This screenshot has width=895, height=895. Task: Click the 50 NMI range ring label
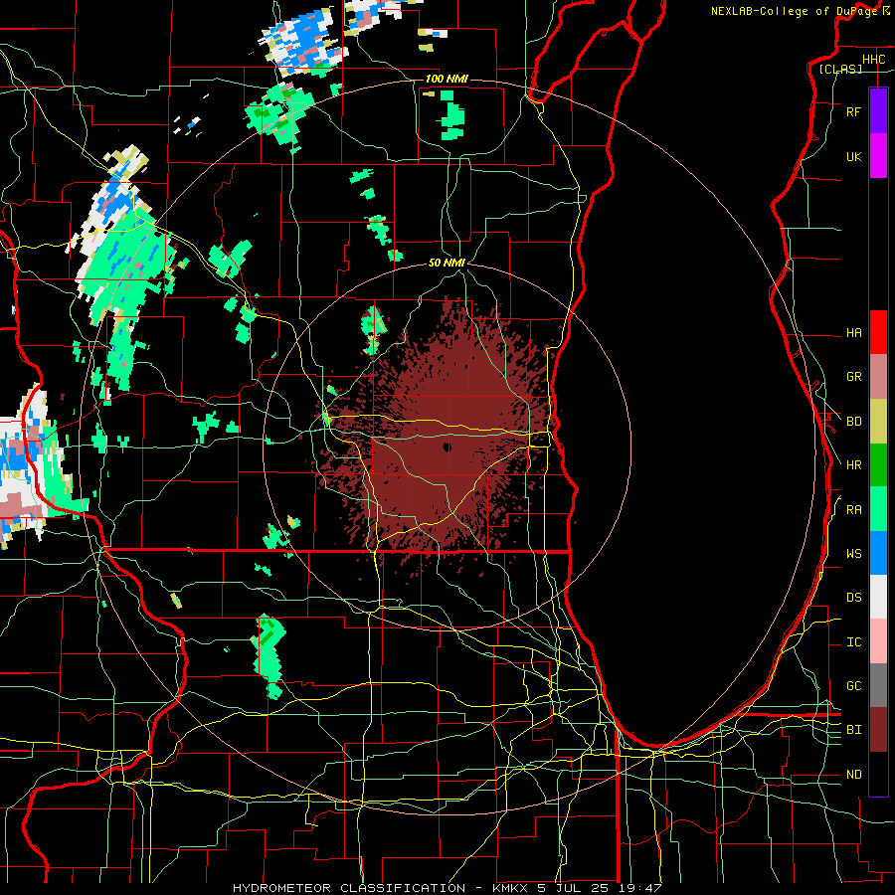pos(447,264)
